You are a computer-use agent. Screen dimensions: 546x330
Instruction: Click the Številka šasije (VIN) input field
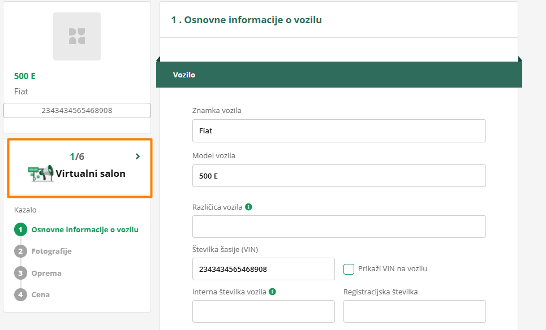pos(263,269)
